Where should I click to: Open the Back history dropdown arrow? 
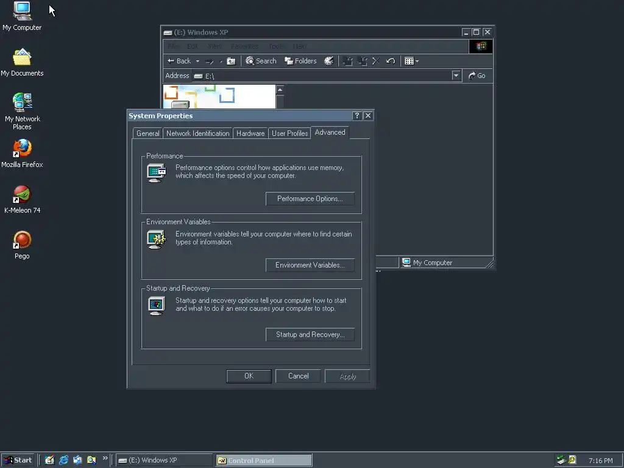197,62
